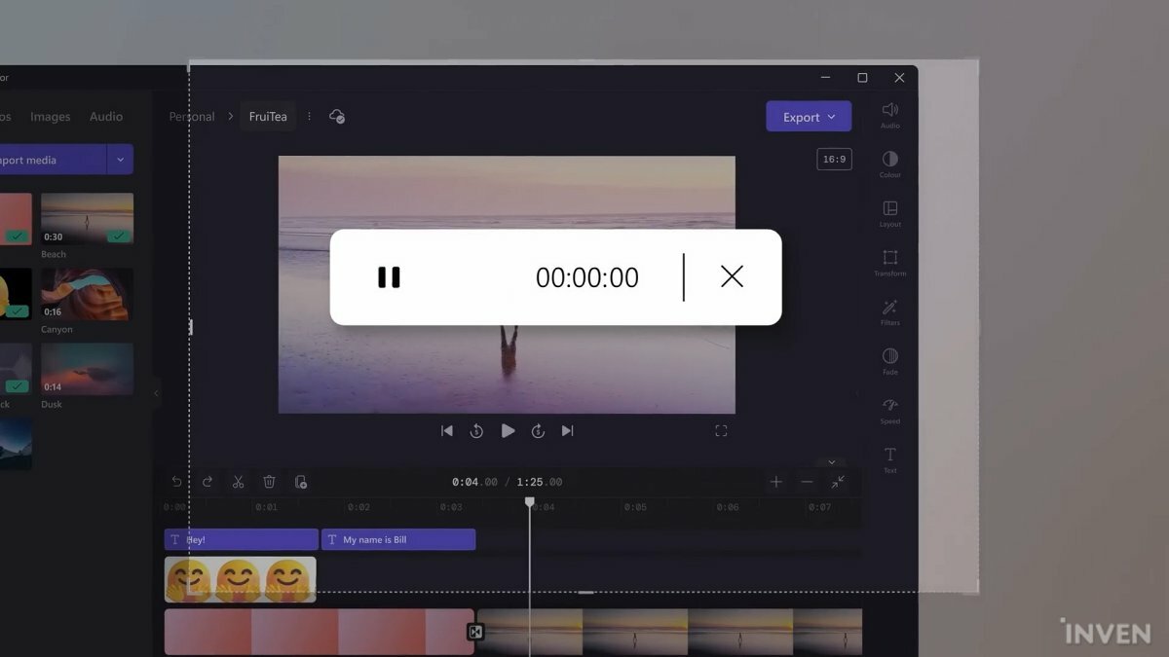
Task: Play the video preview
Action: coord(508,430)
